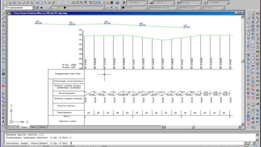The width and height of the screenshot is (261, 147).
Task: Toggle layer freeze sun icon
Action: [56, 8]
